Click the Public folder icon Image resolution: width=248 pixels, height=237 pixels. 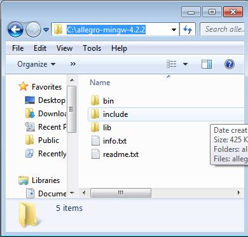[x=29, y=140]
